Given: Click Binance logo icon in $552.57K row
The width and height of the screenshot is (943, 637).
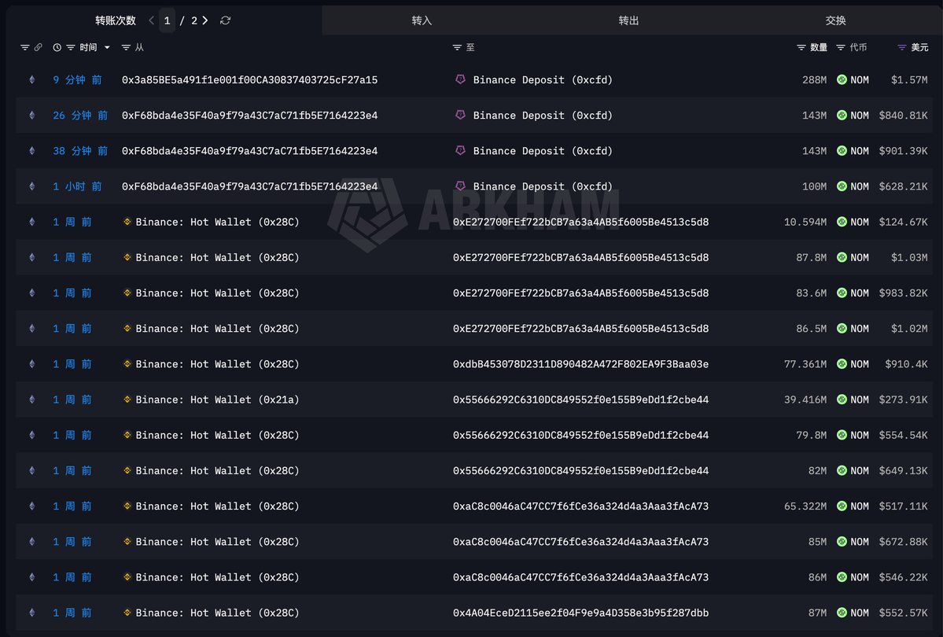Looking at the screenshot, I should point(127,613).
